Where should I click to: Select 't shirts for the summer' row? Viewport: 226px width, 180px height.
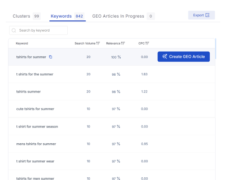tap(112, 74)
